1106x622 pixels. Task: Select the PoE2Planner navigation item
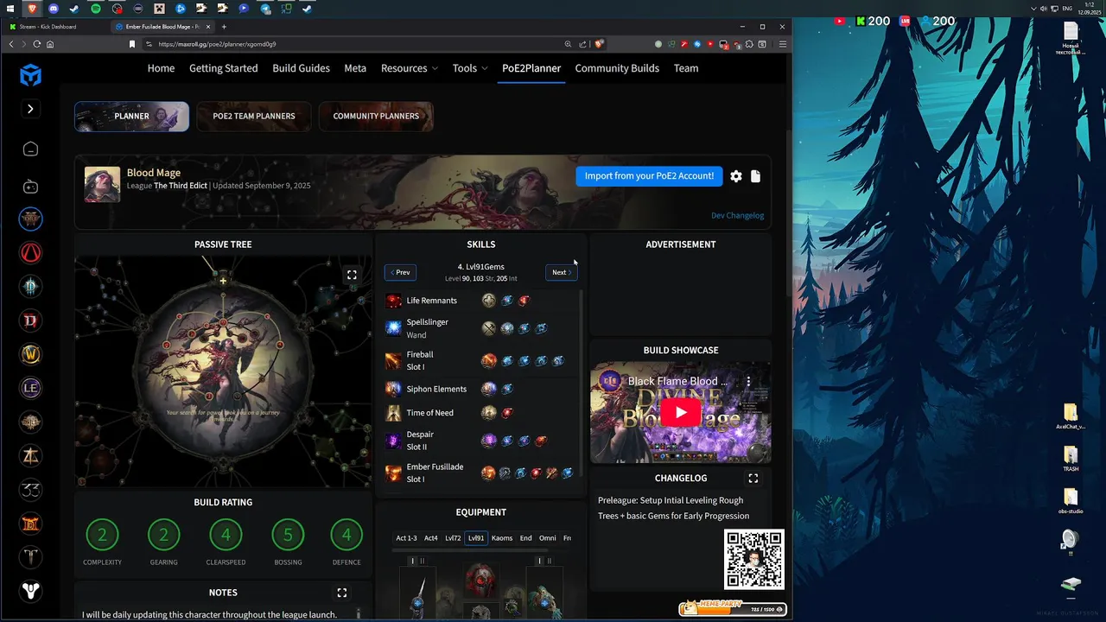point(531,68)
